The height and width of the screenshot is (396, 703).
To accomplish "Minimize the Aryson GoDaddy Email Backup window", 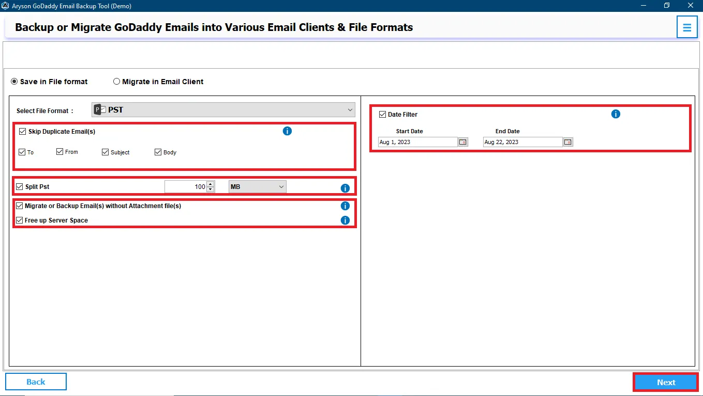I will [643, 6].
